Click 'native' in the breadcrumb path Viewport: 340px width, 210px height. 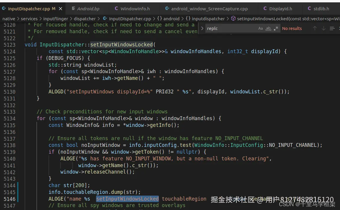tap(9, 19)
